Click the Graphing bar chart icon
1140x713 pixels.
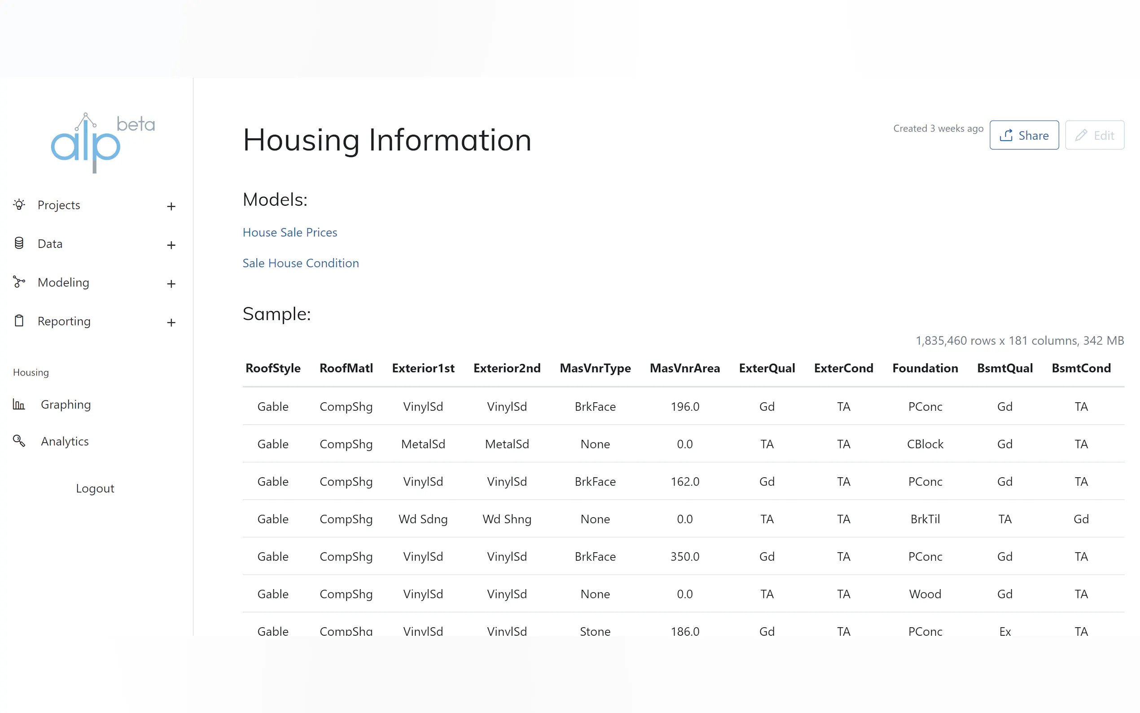[x=19, y=404]
